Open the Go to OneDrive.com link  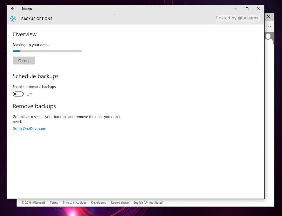29,128
